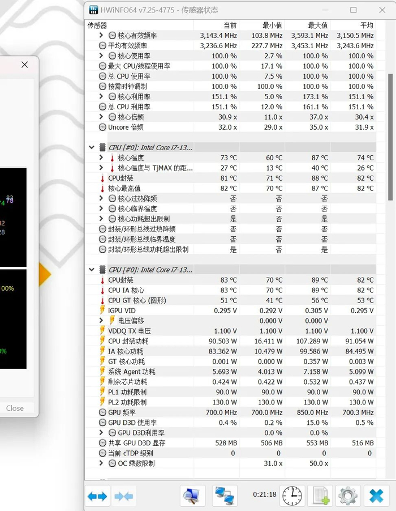Select the 封装/环形总线功耗超出限制 row label
This screenshot has height=511, width=396.
148,250
